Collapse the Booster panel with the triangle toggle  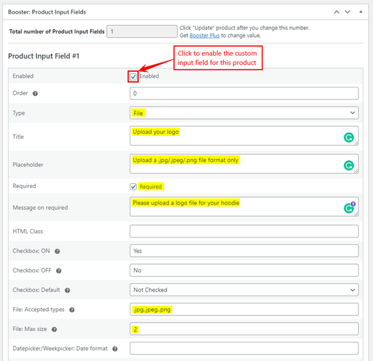coord(361,12)
